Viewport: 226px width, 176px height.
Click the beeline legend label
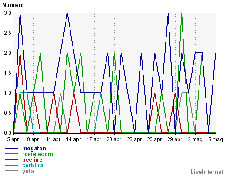coord(32,159)
